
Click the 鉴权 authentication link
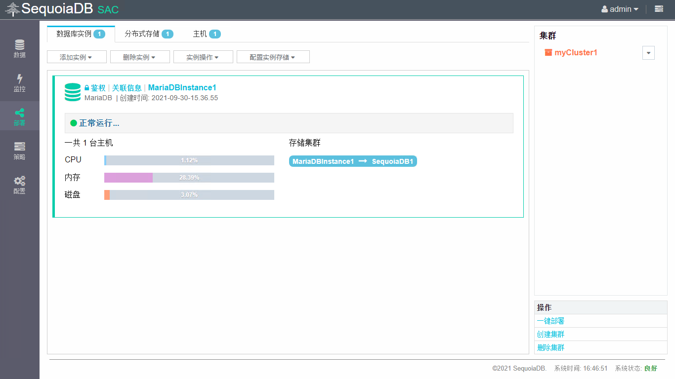(97, 88)
